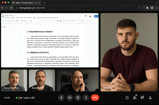Image resolution: width=159 pixels, height=105 pixels.
Task: Open the doc toolbar overflow ellipsis
Action: click(90, 21)
